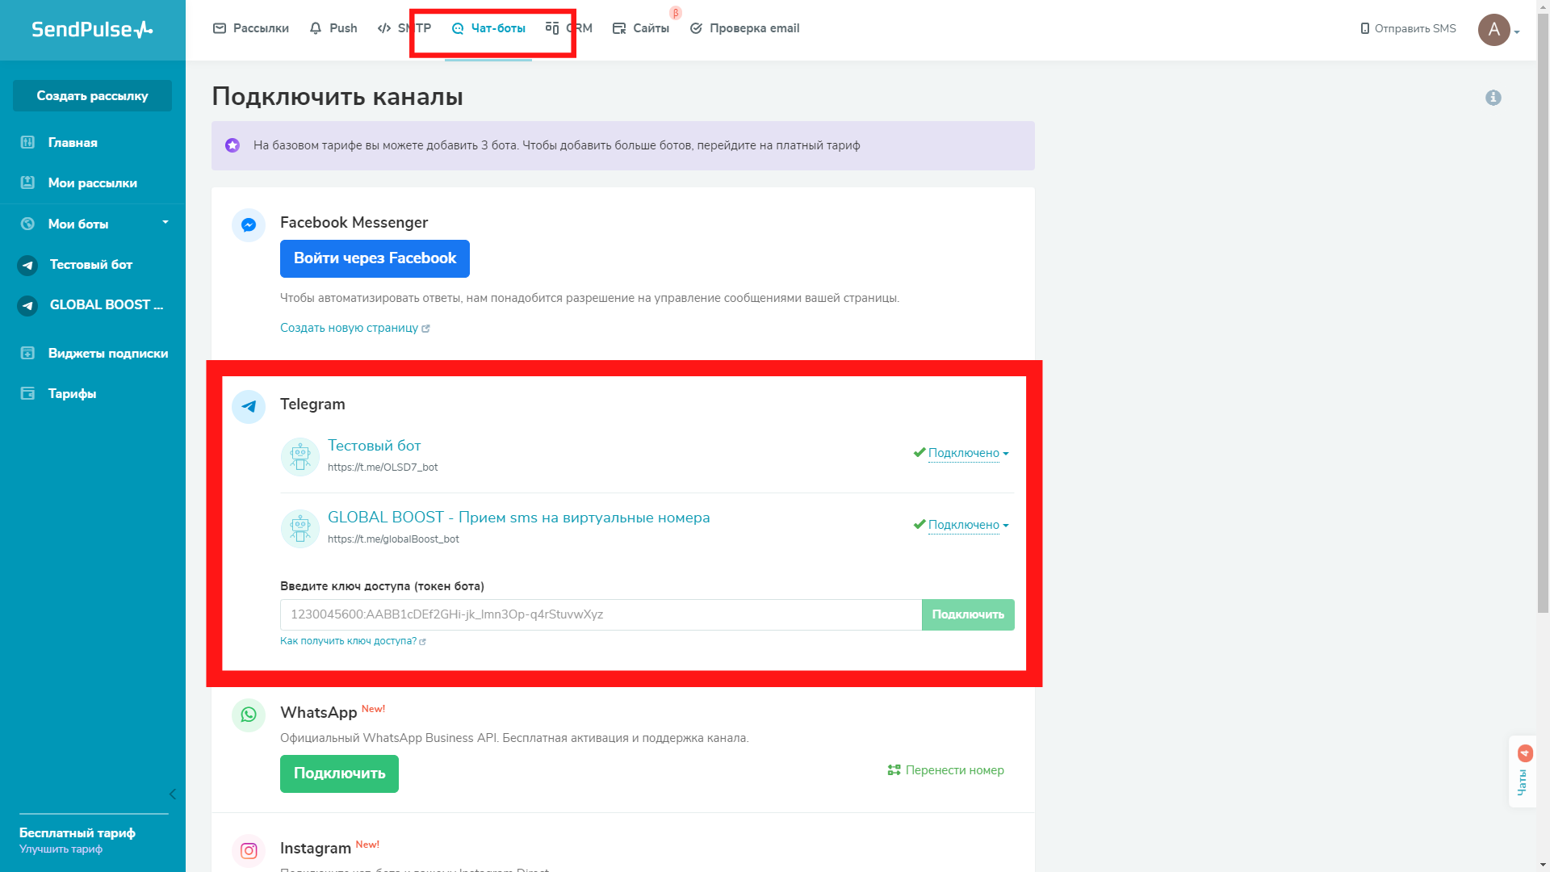Focus the bot token input field
Image resolution: width=1550 pixels, height=872 pixels.
click(601, 614)
